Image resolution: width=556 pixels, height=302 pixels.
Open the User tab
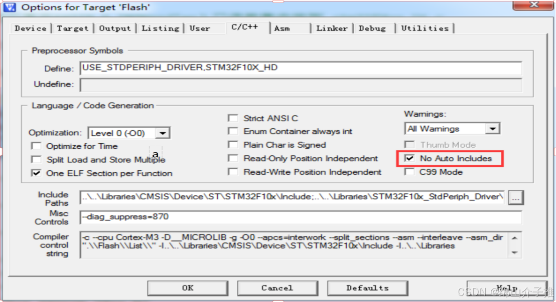pyautogui.click(x=200, y=29)
